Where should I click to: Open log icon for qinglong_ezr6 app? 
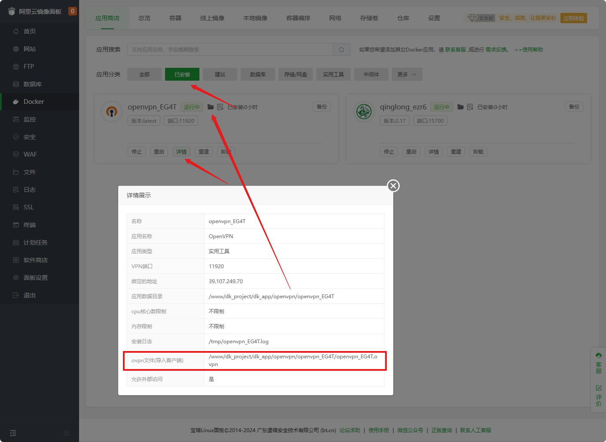click(470, 107)
